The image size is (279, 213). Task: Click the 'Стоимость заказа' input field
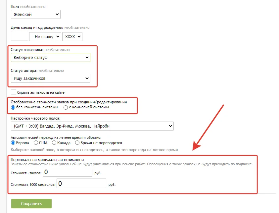(67, 172)
